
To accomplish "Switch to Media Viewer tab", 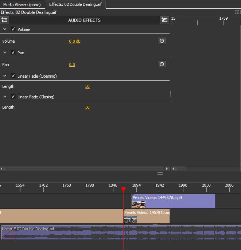I will coord(22,5).
